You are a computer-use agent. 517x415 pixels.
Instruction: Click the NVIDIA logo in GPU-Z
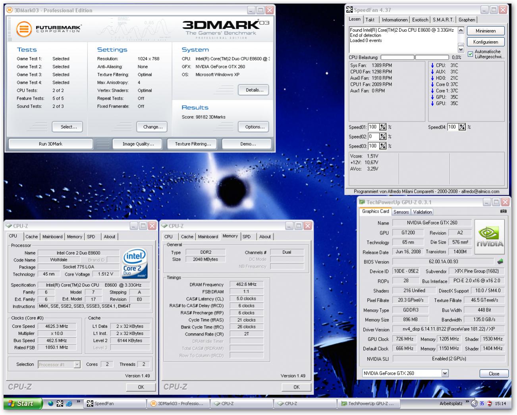(489, 237)
